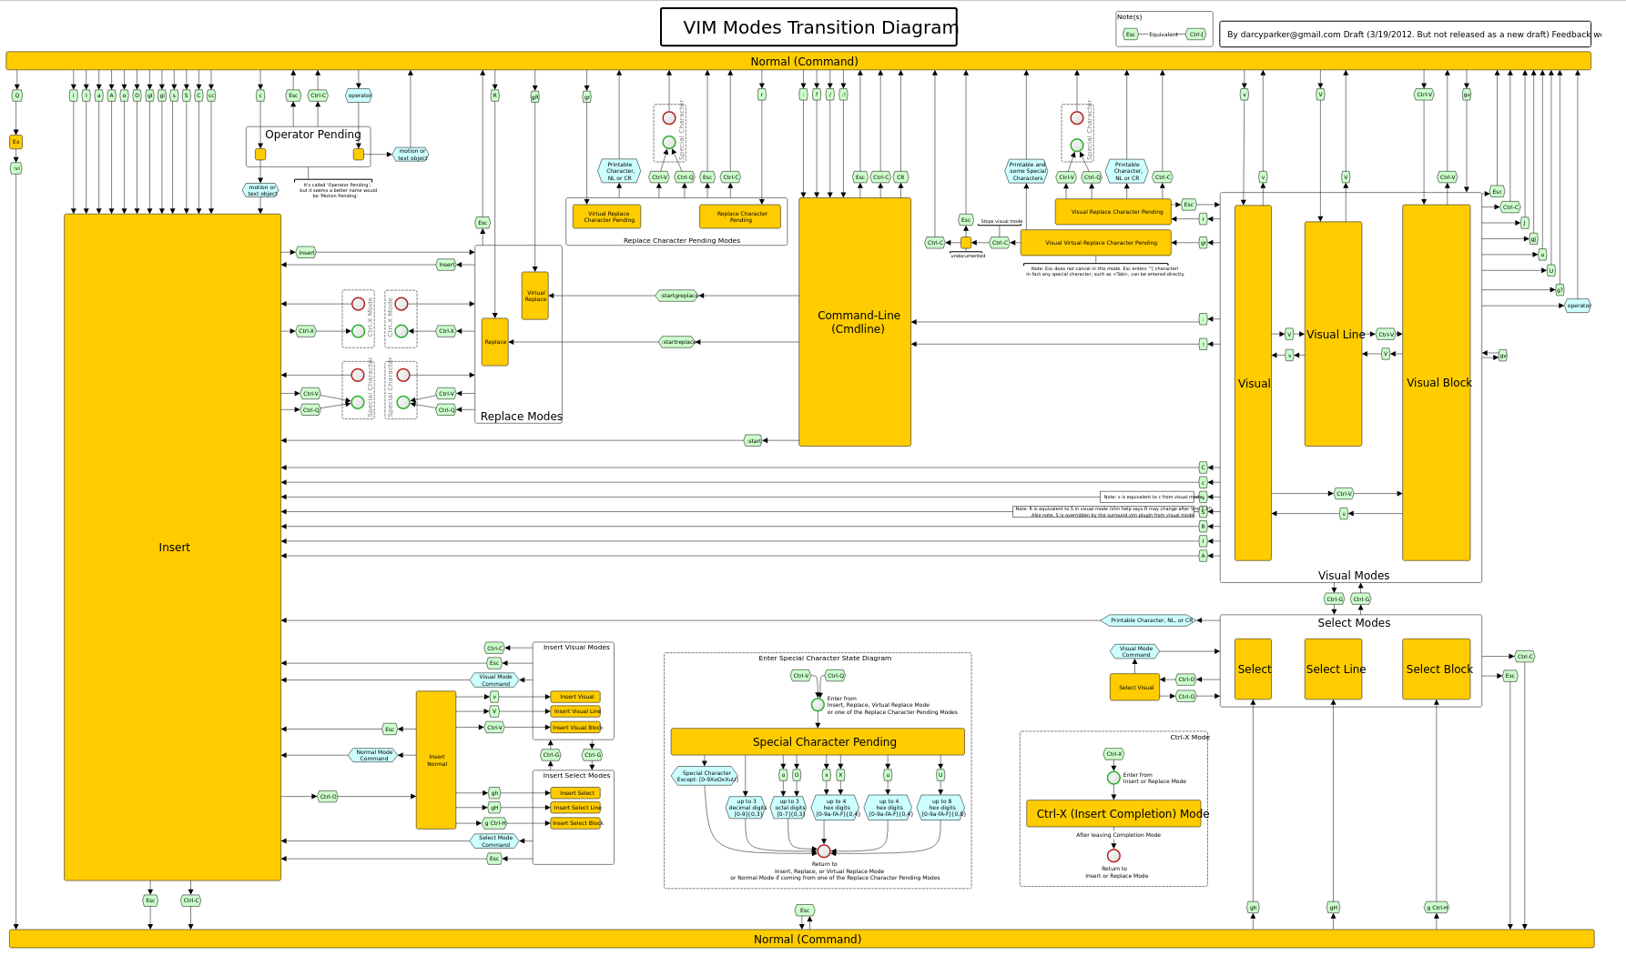Viewport: 1626px width, 966px height.
Task: Select the Virtual Replace mode block
Action: 535,296
